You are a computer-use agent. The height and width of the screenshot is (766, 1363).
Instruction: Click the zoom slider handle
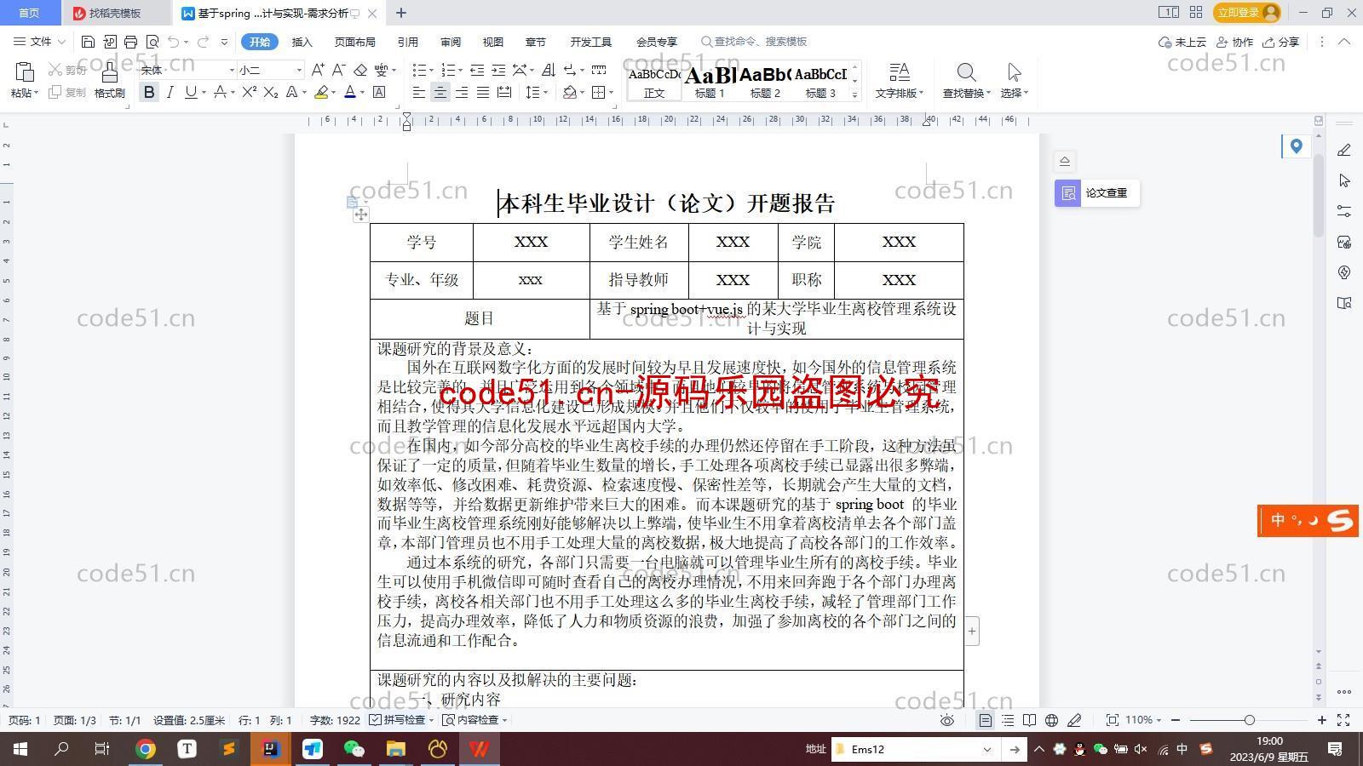pos(1249,720)
